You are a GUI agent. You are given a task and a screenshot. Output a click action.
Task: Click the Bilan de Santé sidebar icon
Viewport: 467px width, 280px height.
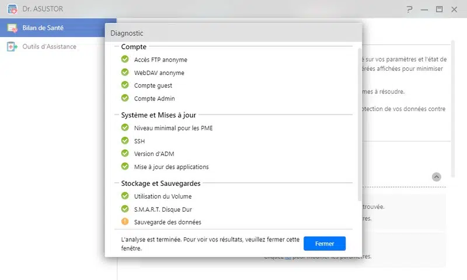coord(12,27)
